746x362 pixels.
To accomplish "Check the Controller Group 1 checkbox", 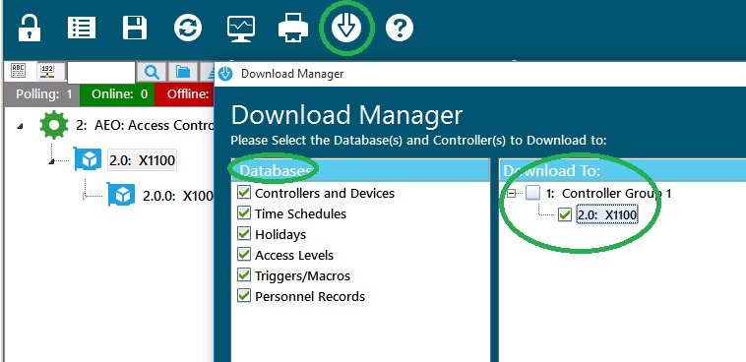I will 533,193.
